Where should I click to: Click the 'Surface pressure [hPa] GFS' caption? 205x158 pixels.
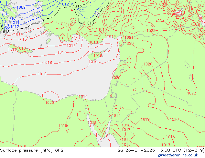click(32, 150)
